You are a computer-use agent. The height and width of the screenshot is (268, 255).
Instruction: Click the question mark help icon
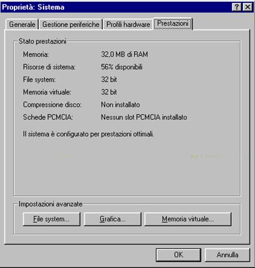click(237, 8)
